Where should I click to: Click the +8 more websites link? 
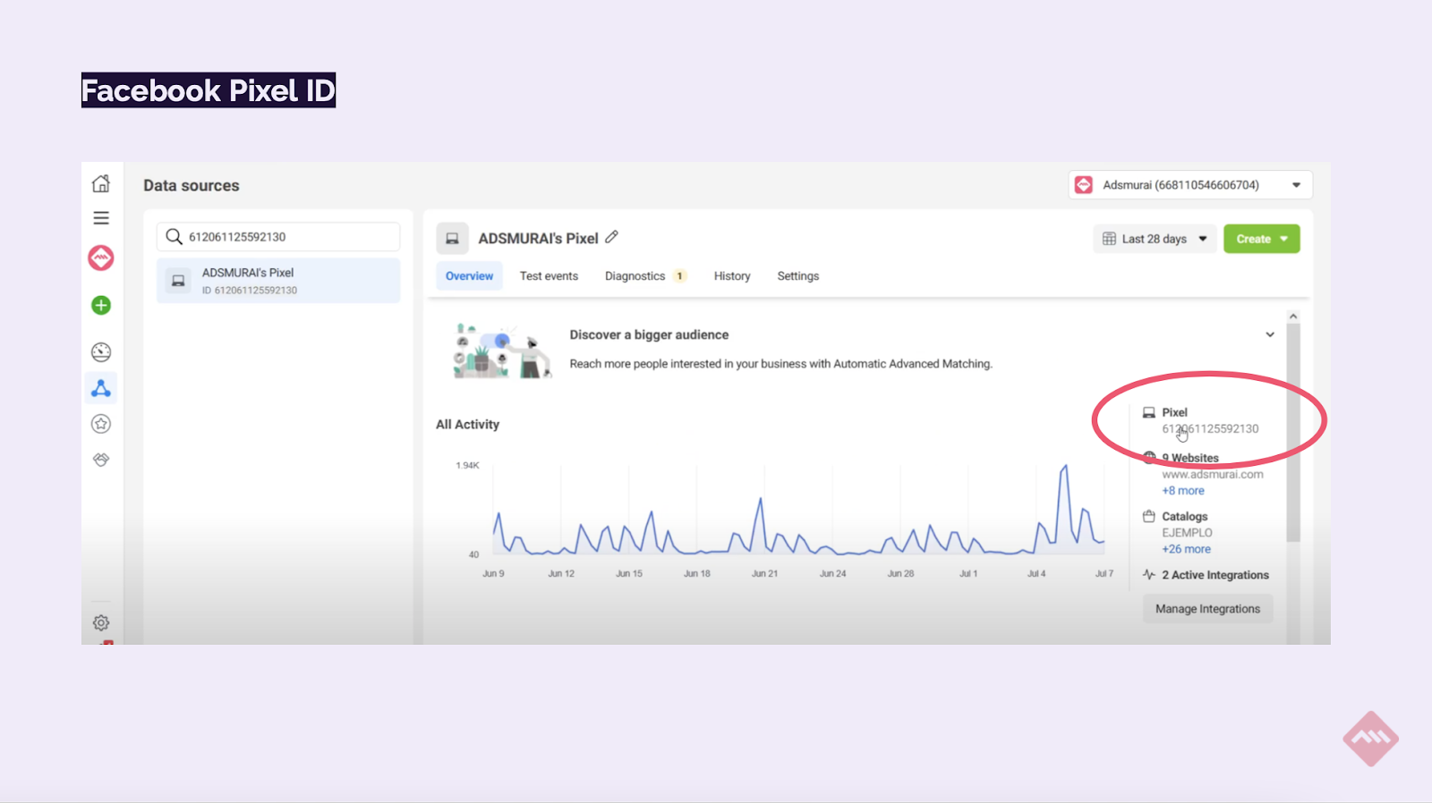[x=1183, y=491]
